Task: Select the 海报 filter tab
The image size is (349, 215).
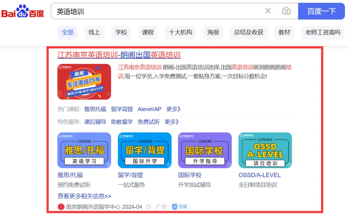Action: (x=213, y=32)
